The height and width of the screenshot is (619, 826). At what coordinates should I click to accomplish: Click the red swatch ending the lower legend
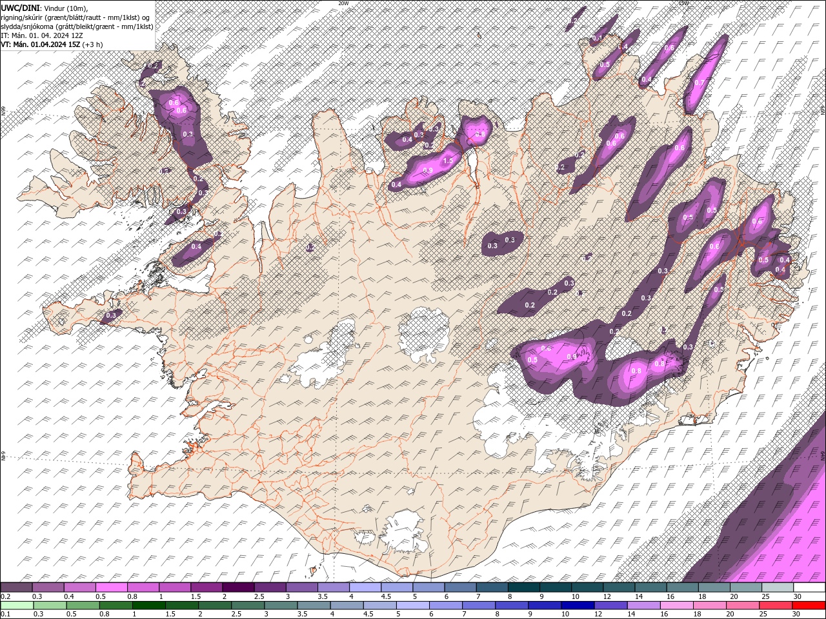tap(809, 605)
